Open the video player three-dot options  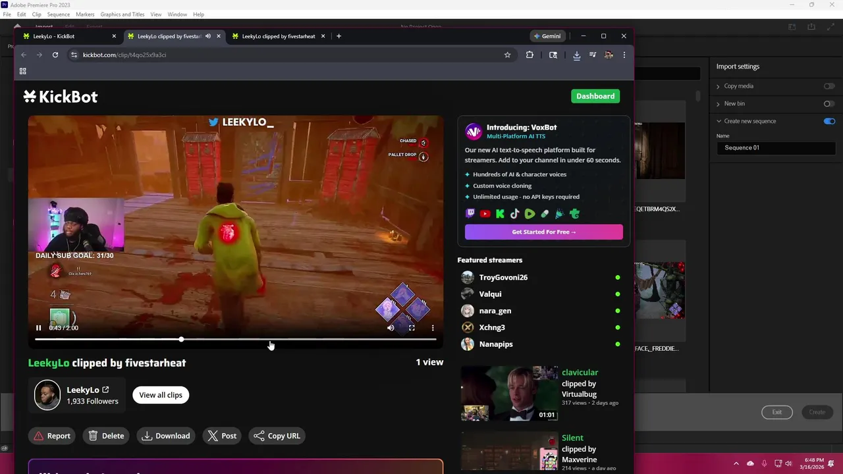pos(433,328)
